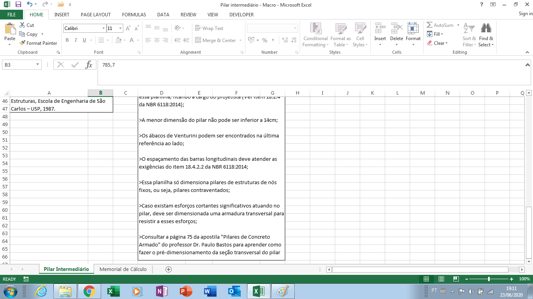Click the Insert Function fx button

tap(89, 65)
